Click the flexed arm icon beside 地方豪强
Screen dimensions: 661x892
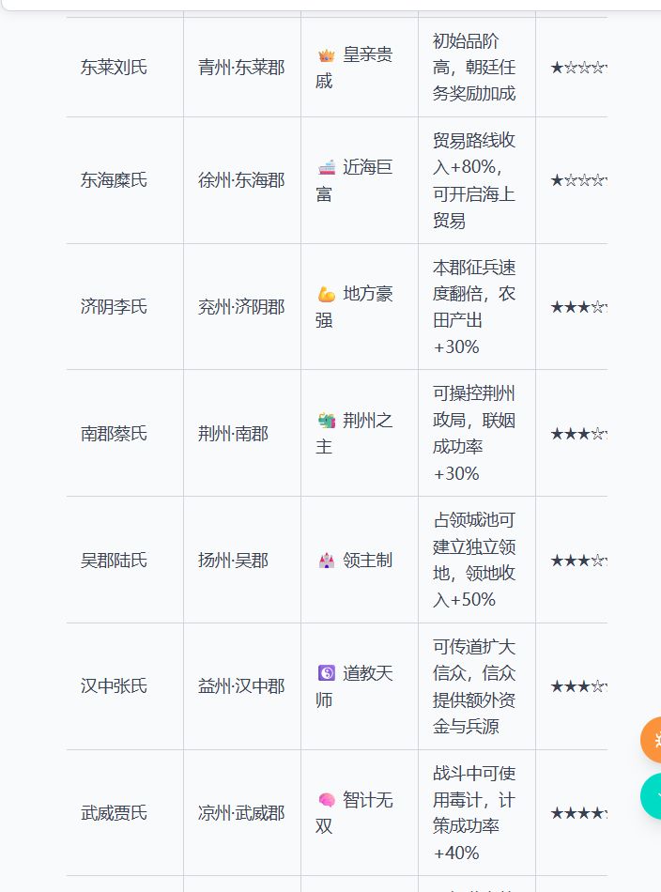(x=327, y=295)
